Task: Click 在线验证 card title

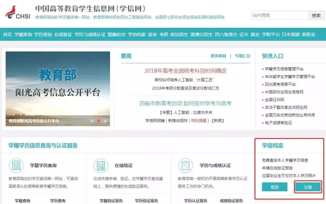Action: click(124, 165)
